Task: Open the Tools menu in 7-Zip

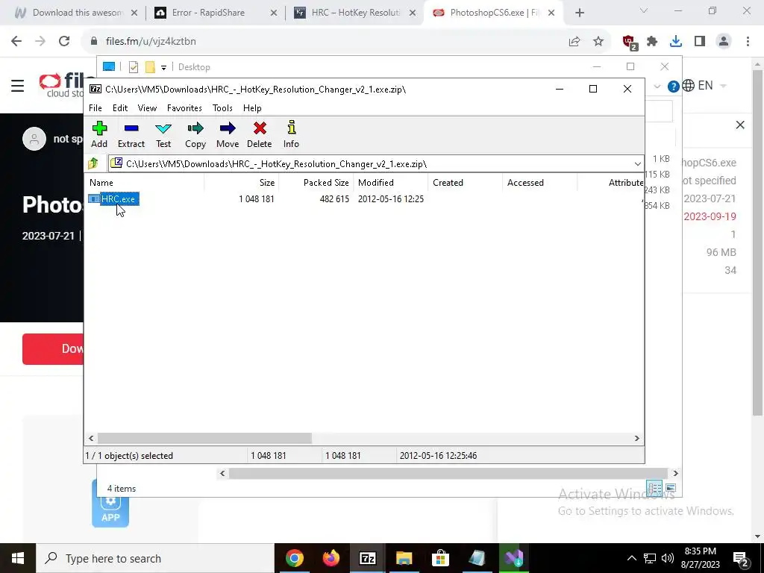Action: [x=222, y=108]
